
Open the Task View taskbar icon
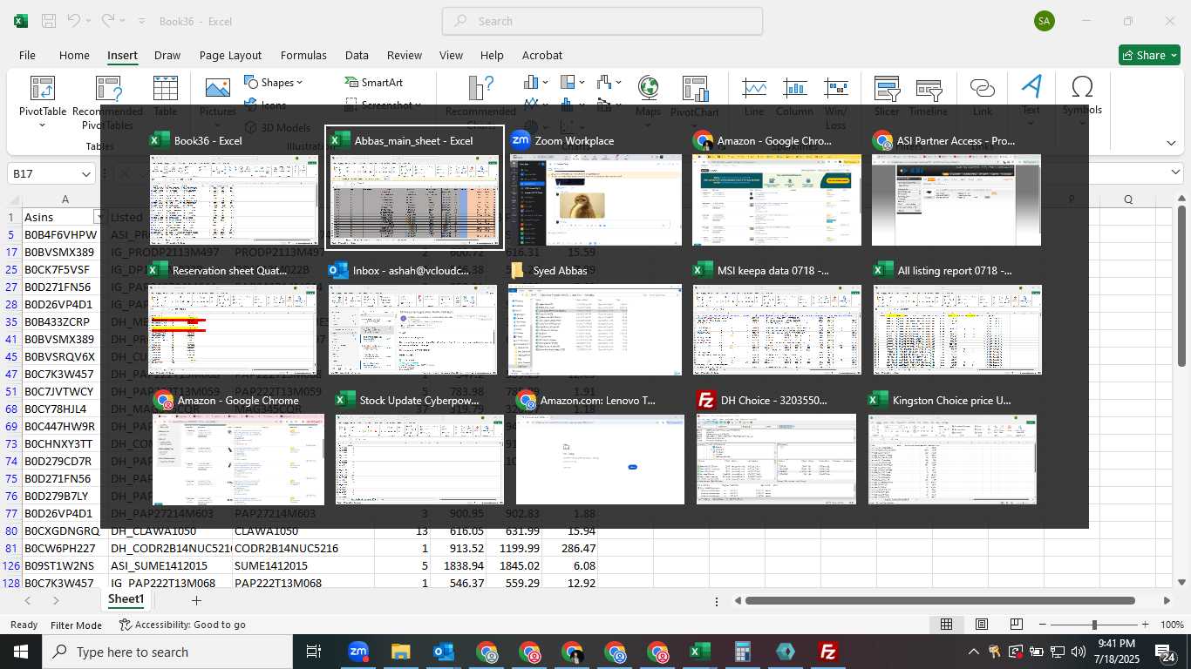click(x=314, y=652)
